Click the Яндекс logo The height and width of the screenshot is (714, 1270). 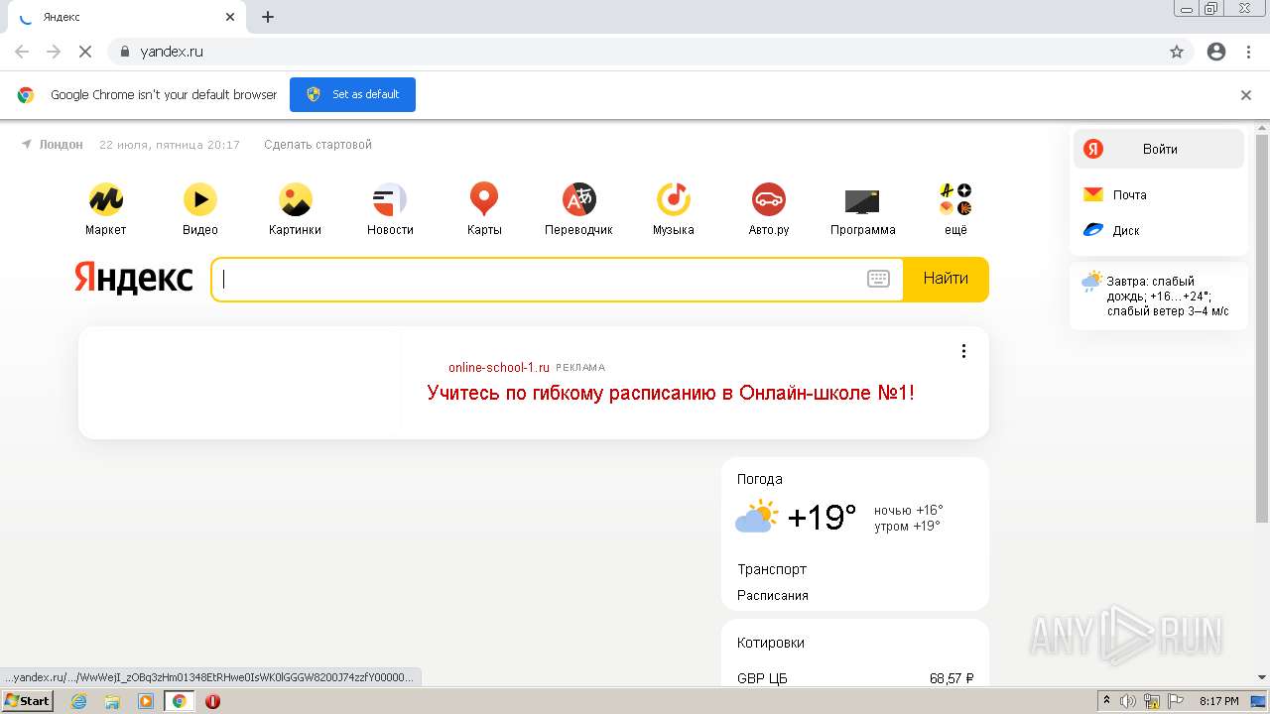point(134,278)
